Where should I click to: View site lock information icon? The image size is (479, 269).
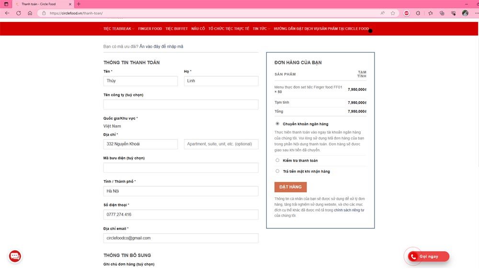coord(44,13)
